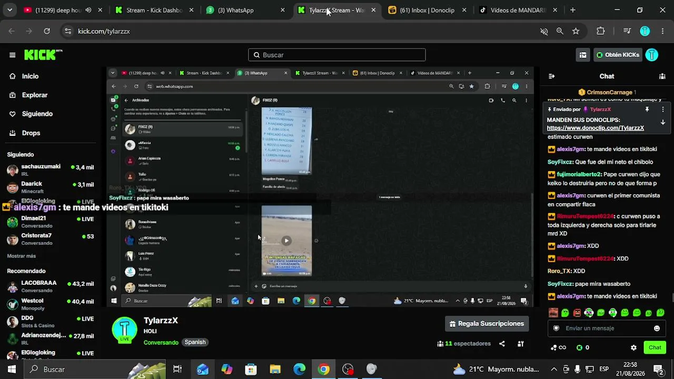Toggle site notifications muted icon in address bar
This screenshot has width=674, height=379.
(x=544, y=31)
